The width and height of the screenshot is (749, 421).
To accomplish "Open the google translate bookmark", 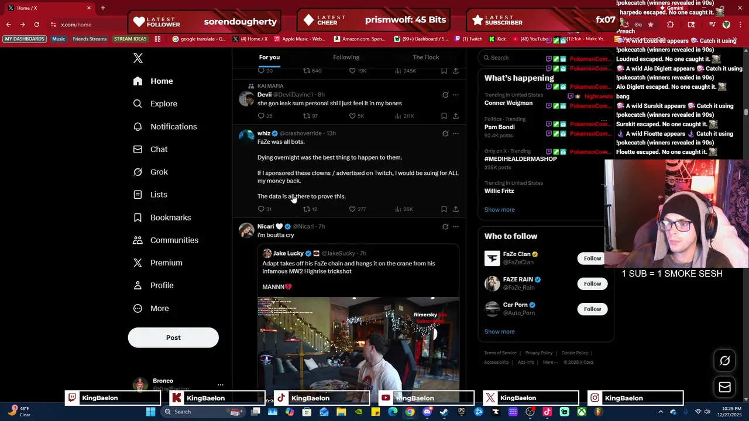I will pos(199,39).
